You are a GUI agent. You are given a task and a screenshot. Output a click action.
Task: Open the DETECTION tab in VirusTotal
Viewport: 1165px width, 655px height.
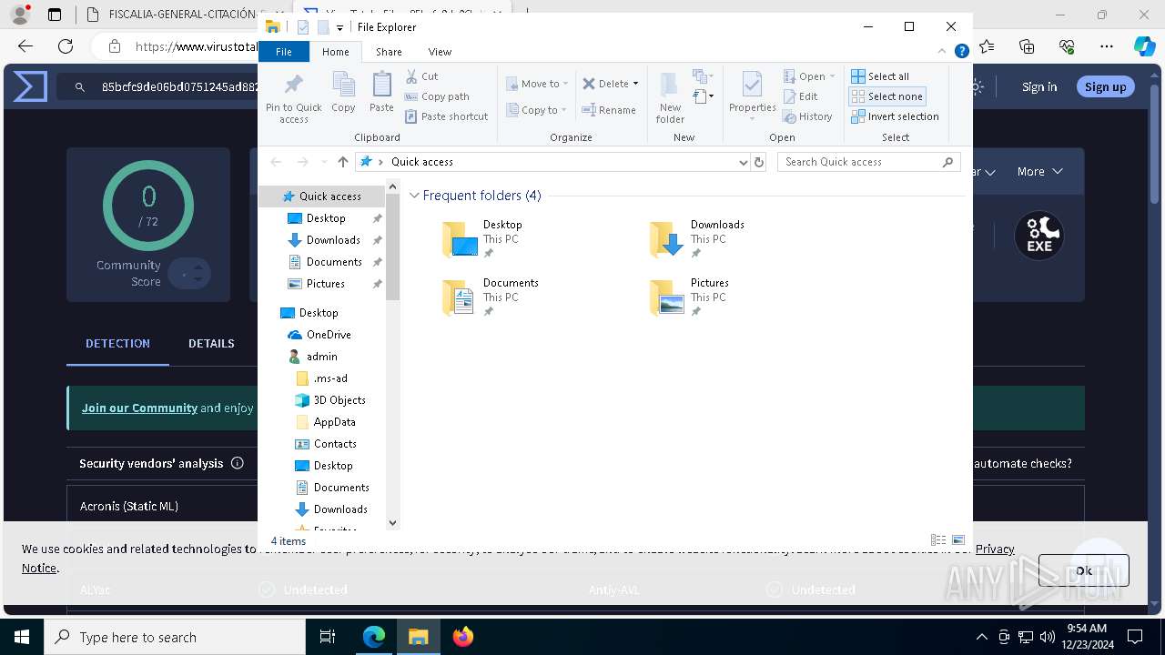[x=117, y=344]
